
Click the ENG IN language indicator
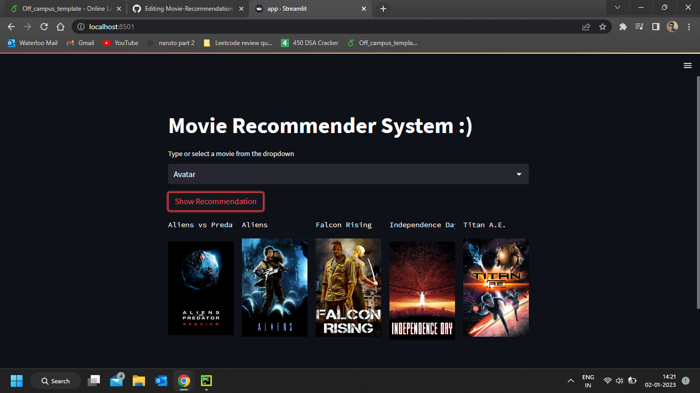coord(588,381)
